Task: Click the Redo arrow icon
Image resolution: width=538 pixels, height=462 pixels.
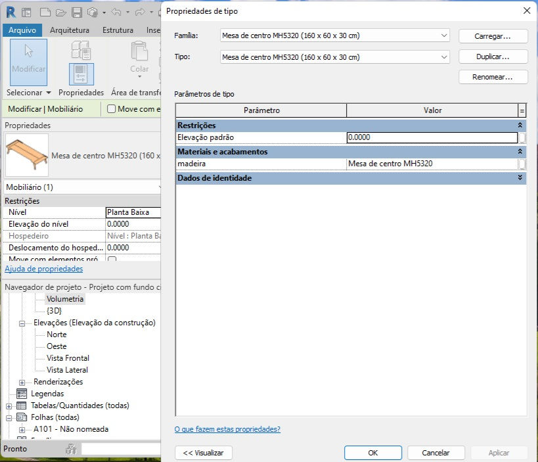Action: [140, 12]
